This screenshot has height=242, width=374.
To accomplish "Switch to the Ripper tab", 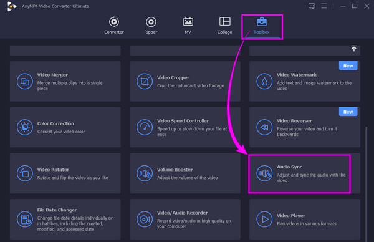I will [x=151, y=26].
